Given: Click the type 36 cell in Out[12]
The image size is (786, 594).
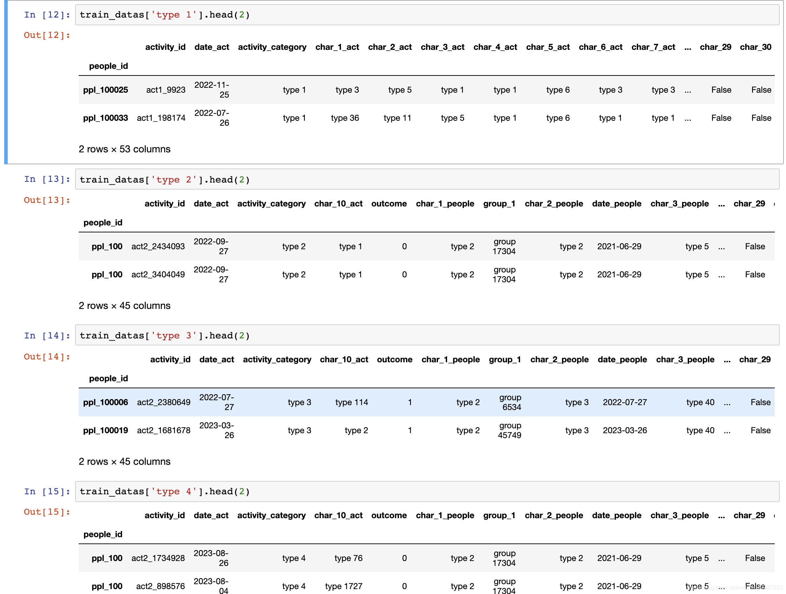Looking at the screenshot, I should click(345, 118).
